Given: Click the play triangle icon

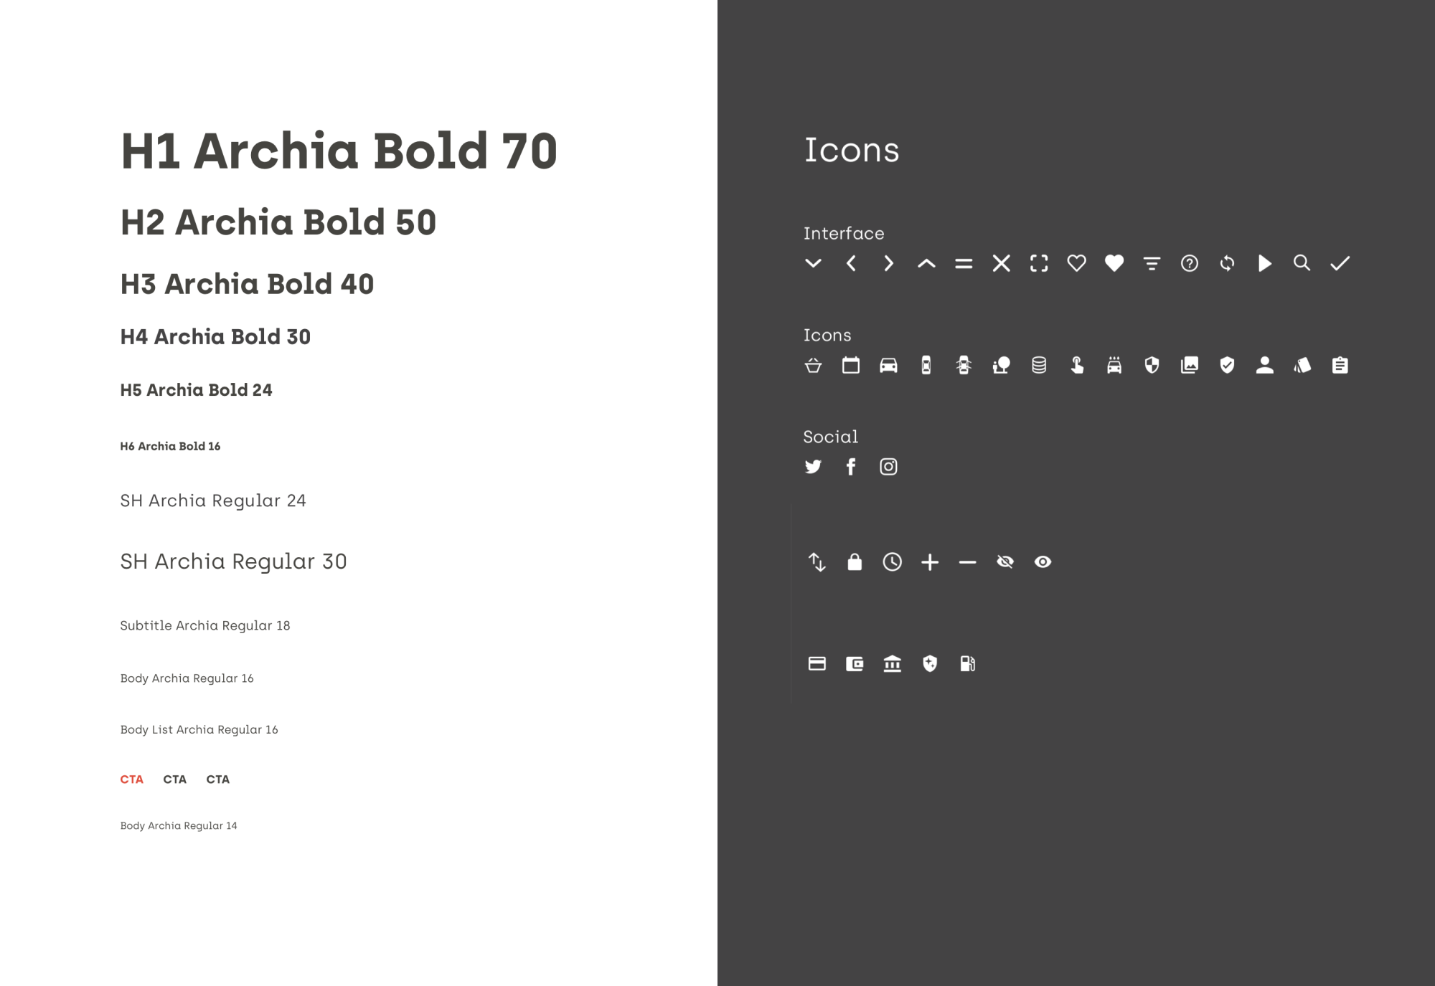Looking at the screenshot, I should pyautogui.click(x=1265, y=263).
